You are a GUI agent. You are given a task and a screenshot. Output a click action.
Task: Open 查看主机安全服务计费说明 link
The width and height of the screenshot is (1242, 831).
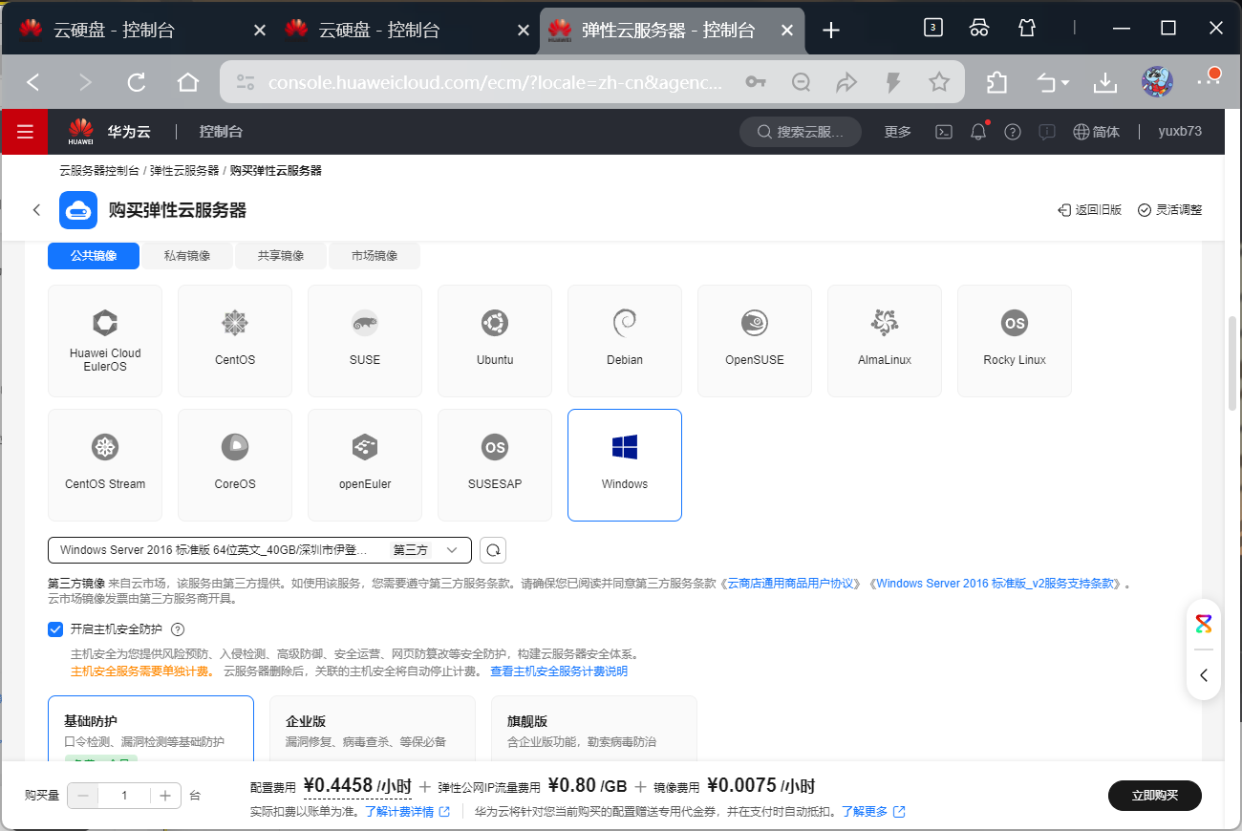559,671
